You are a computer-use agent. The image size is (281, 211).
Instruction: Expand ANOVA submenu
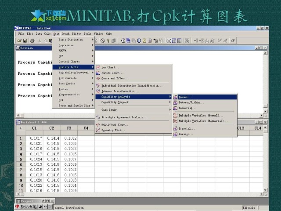(73, 51)
